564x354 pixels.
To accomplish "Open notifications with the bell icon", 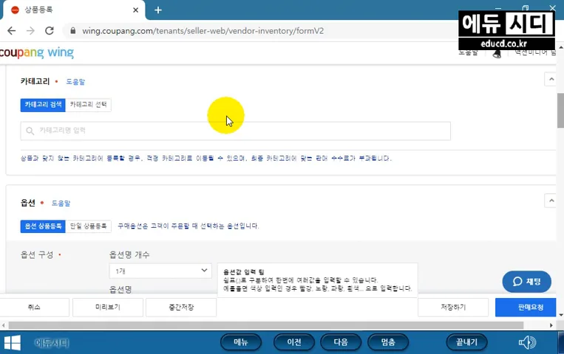I will (x=497, y=54).
